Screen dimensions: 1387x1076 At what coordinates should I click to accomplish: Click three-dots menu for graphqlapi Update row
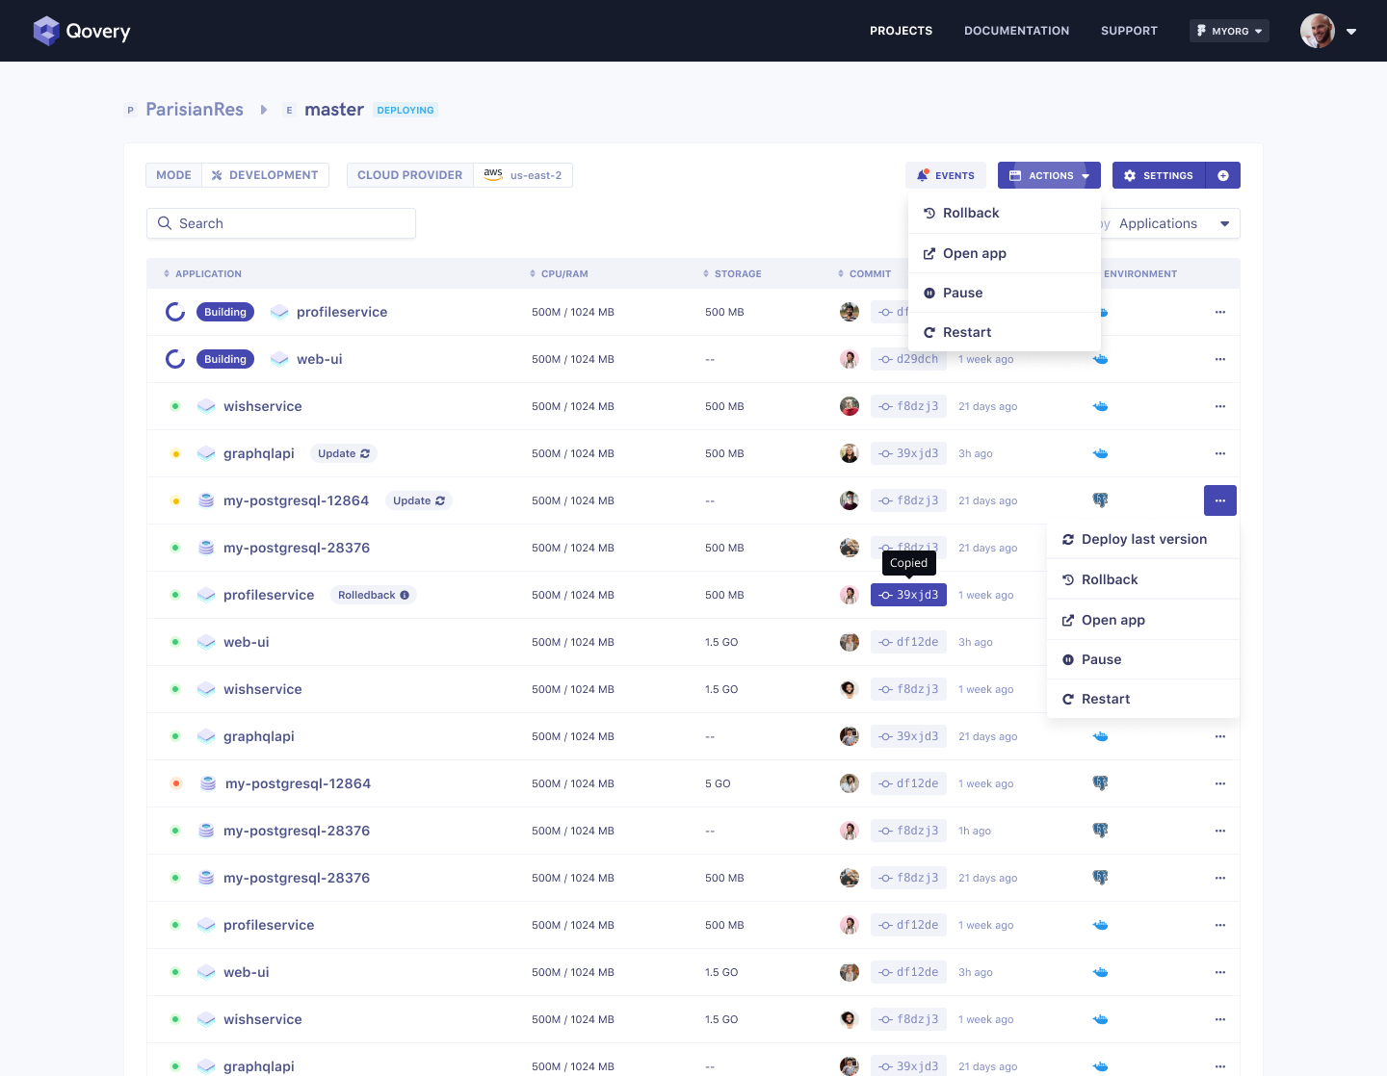pyautogui.click(x=1220, y=453)
